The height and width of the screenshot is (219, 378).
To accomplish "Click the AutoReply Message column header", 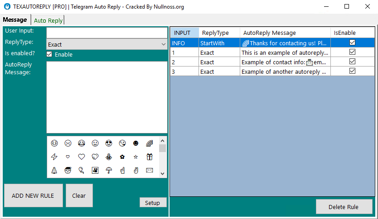I will (285, 33).
